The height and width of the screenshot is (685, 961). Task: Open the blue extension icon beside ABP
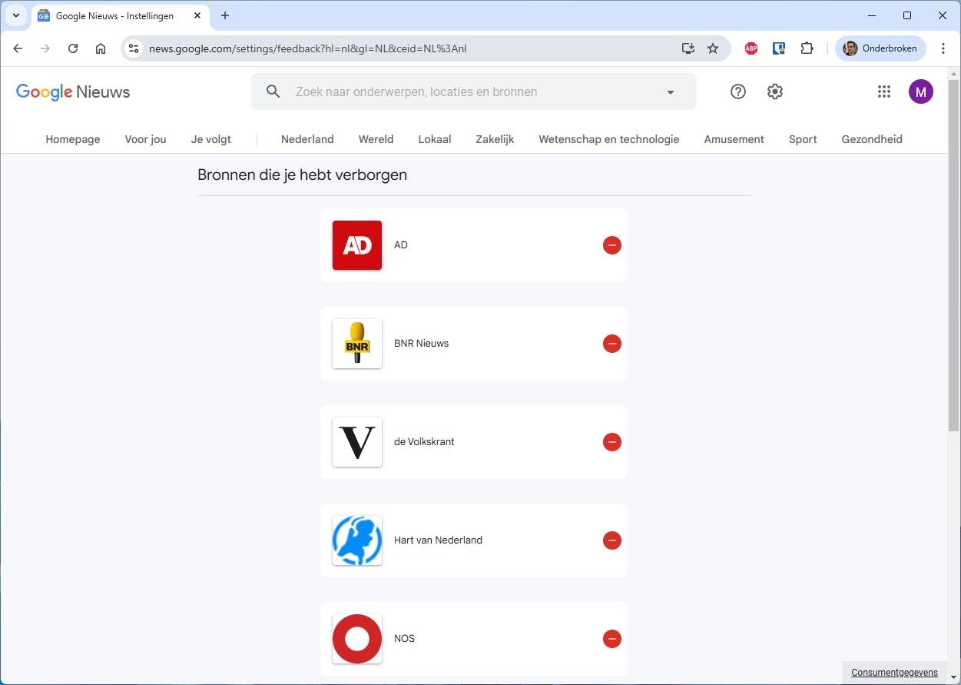pyautogui.click(x=779, y=48)
